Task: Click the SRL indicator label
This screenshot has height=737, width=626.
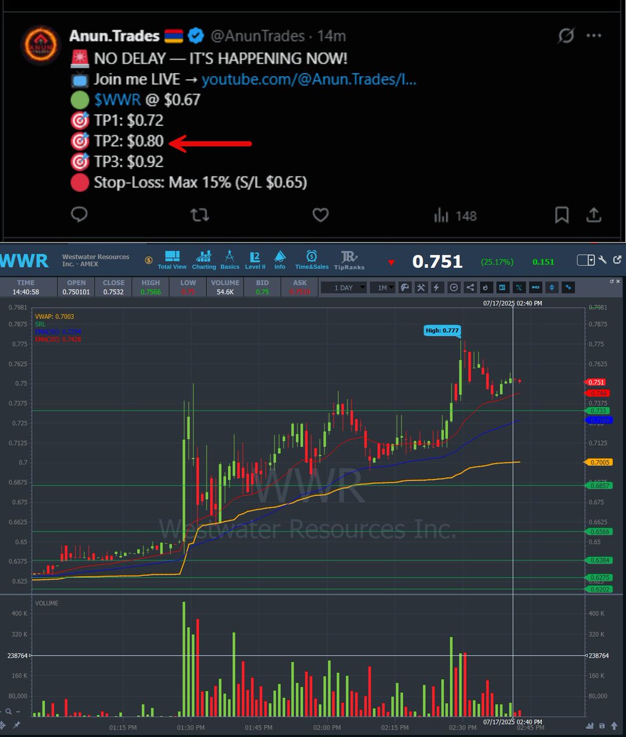Action: coord(40,324)
